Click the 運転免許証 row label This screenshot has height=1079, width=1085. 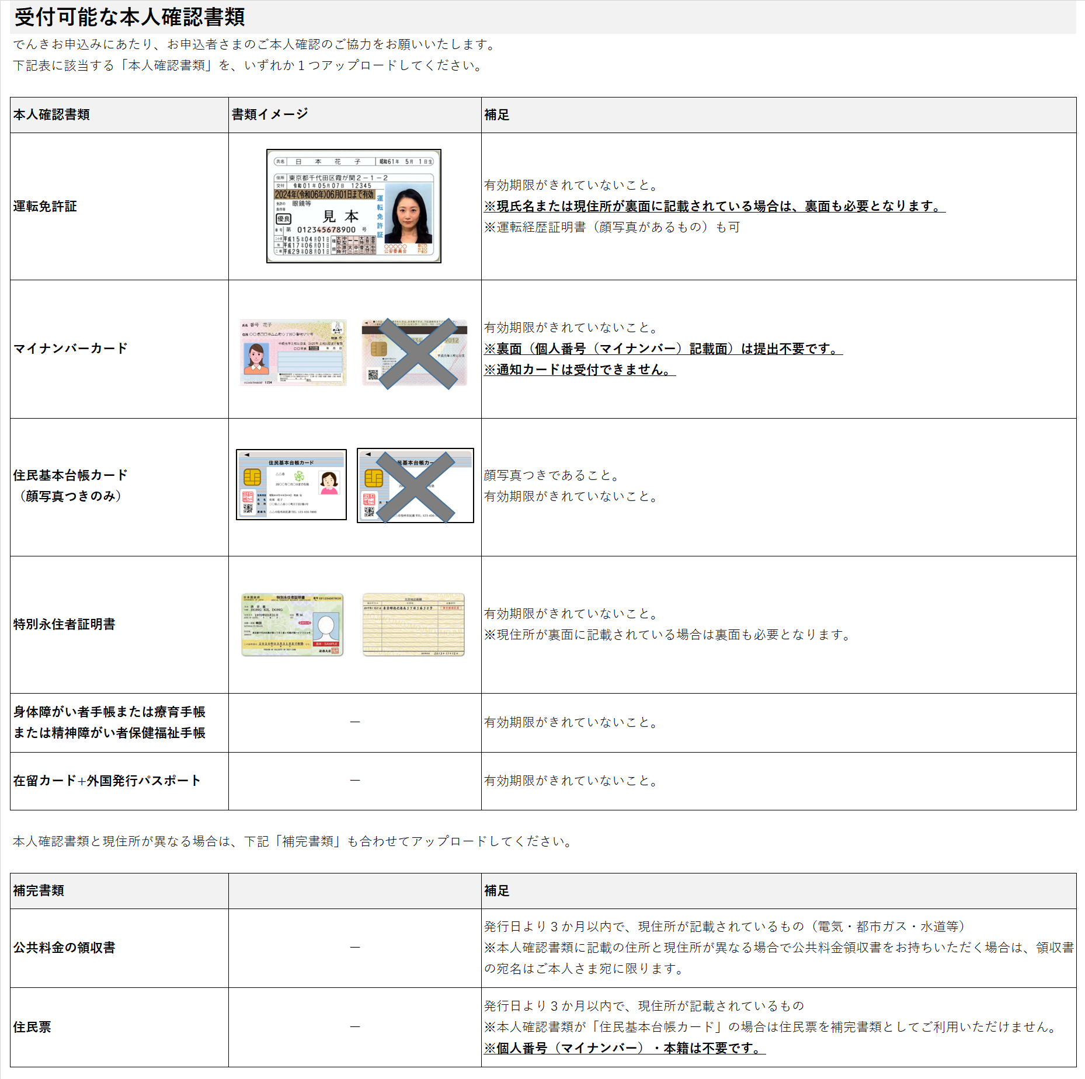46,206
